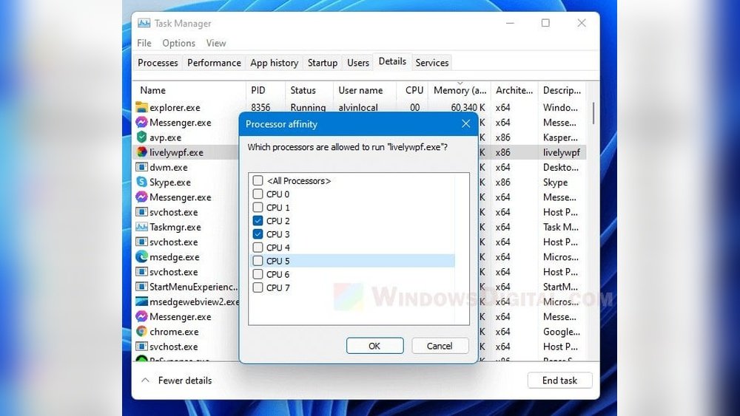
Task: Click the explorer.exe folder icon
Action: [x=142, y=108]
